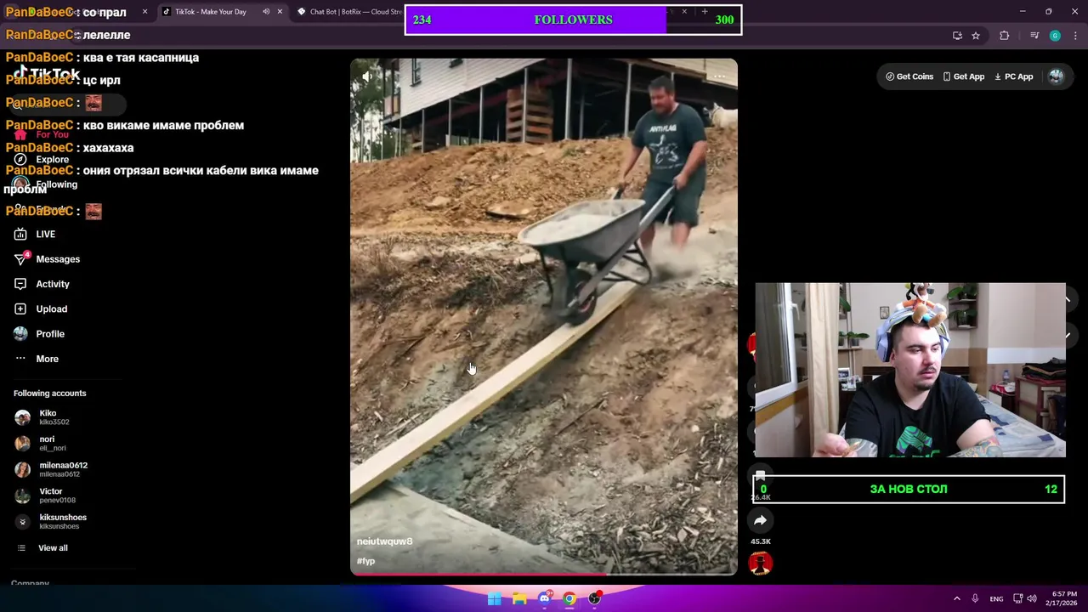Go to previous video with up arrow

(1068, 299)
